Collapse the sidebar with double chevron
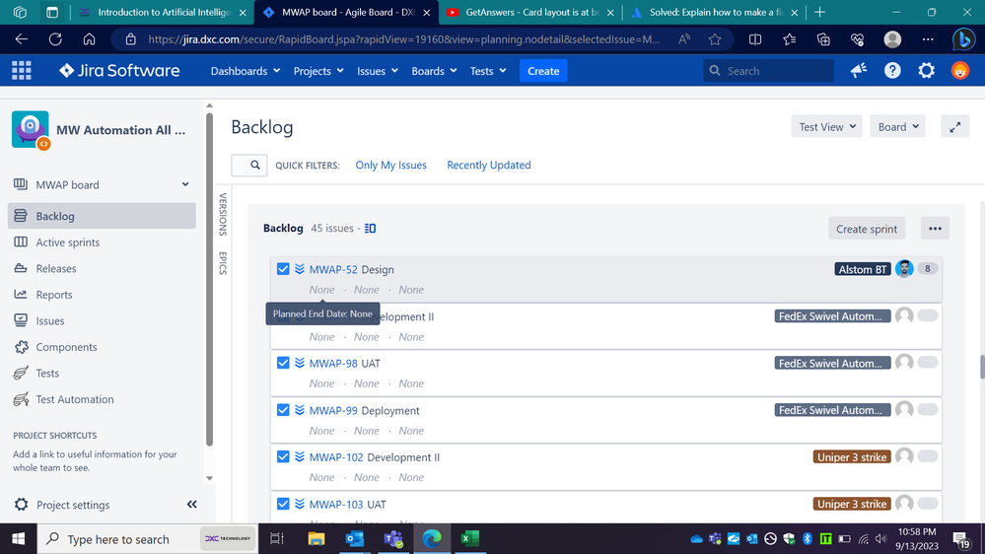The width and height of the screenshot is (985, 554). pos(191,505)
